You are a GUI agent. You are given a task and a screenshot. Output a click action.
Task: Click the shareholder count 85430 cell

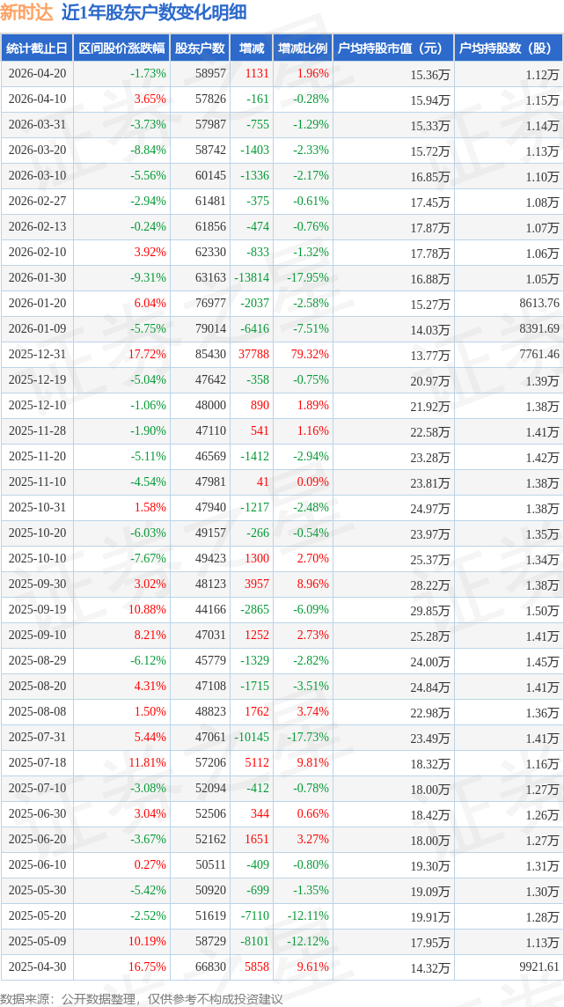click(209, 354)
